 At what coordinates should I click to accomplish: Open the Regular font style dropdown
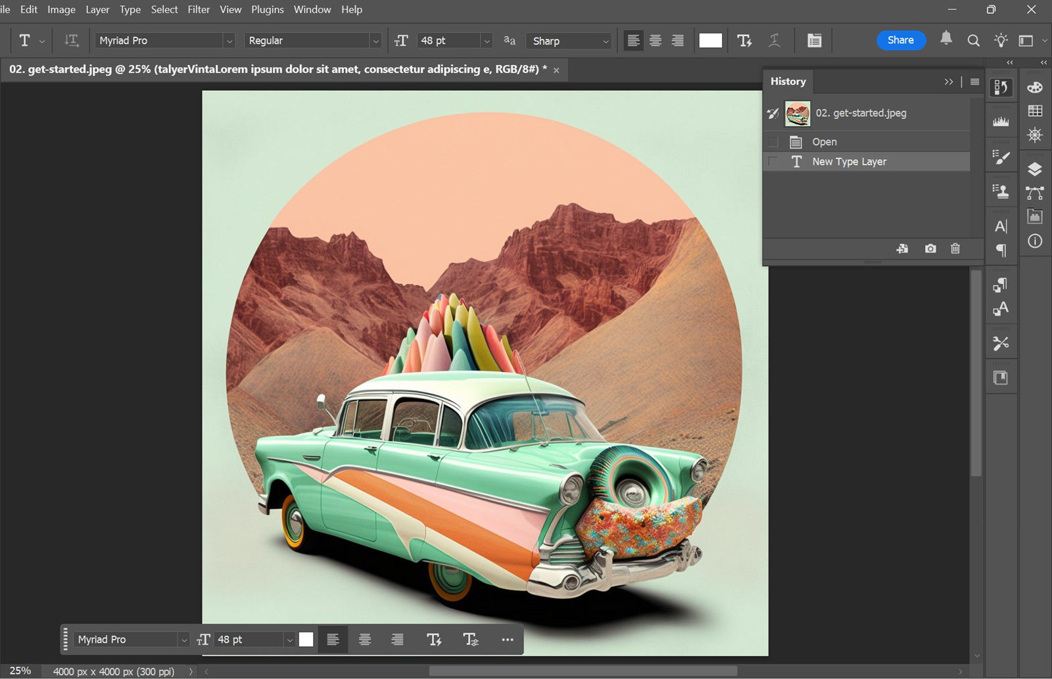tap(375, 40)
